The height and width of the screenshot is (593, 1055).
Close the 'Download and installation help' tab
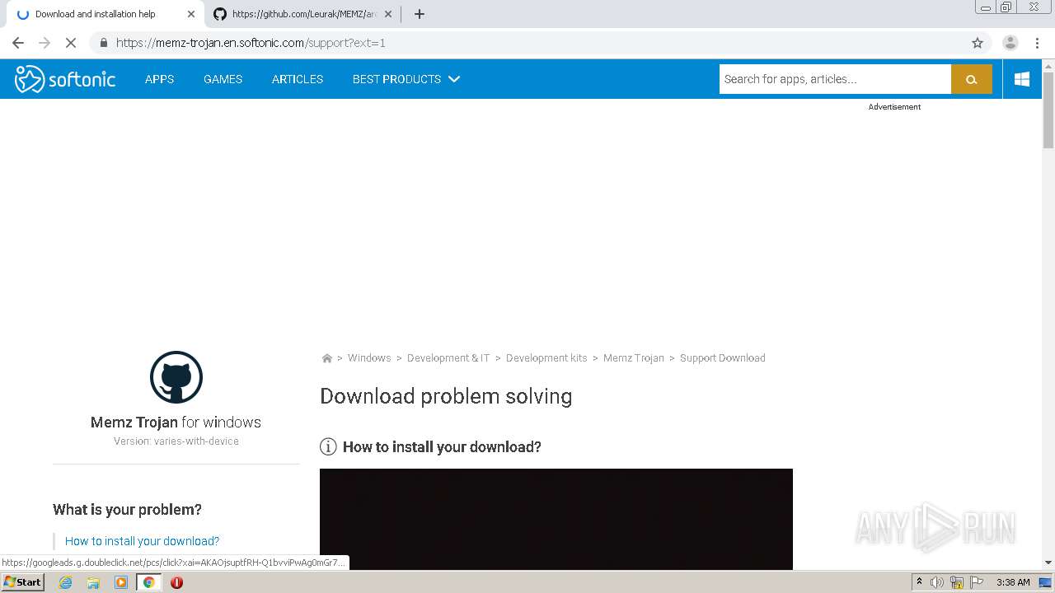(x=191, y=14)
